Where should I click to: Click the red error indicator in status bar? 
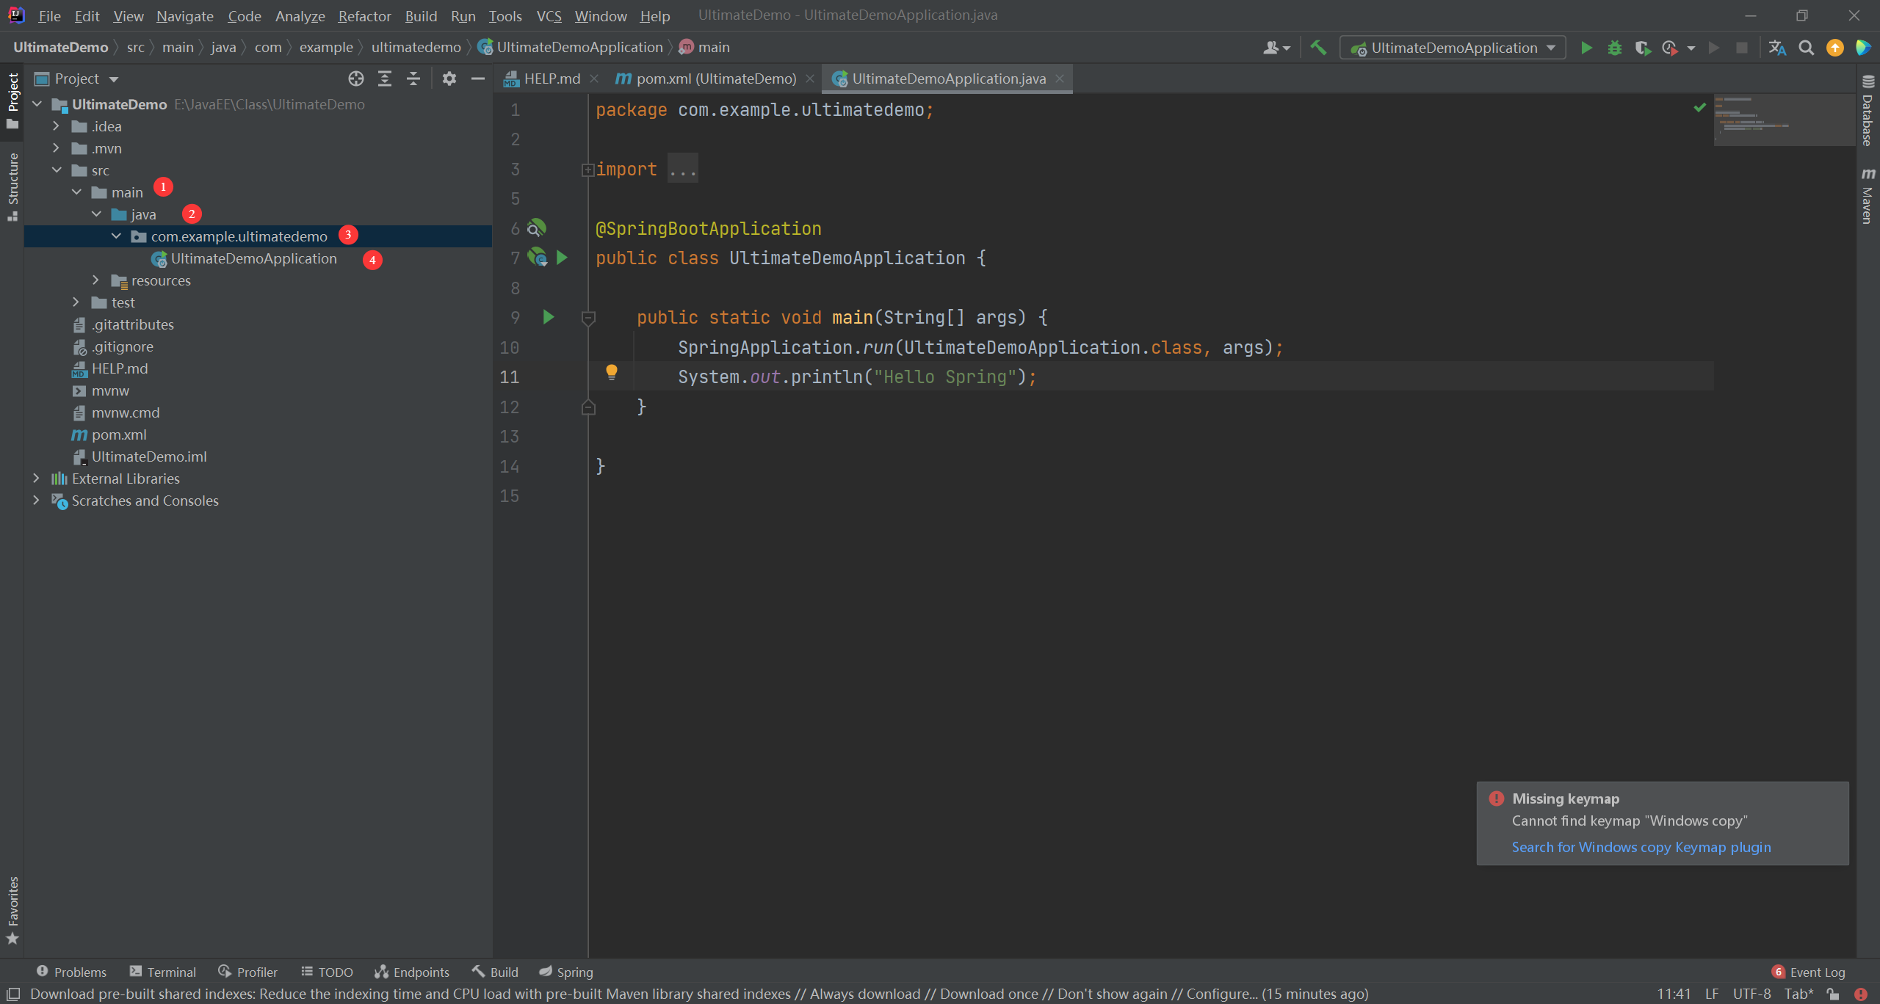[1860, 994]
